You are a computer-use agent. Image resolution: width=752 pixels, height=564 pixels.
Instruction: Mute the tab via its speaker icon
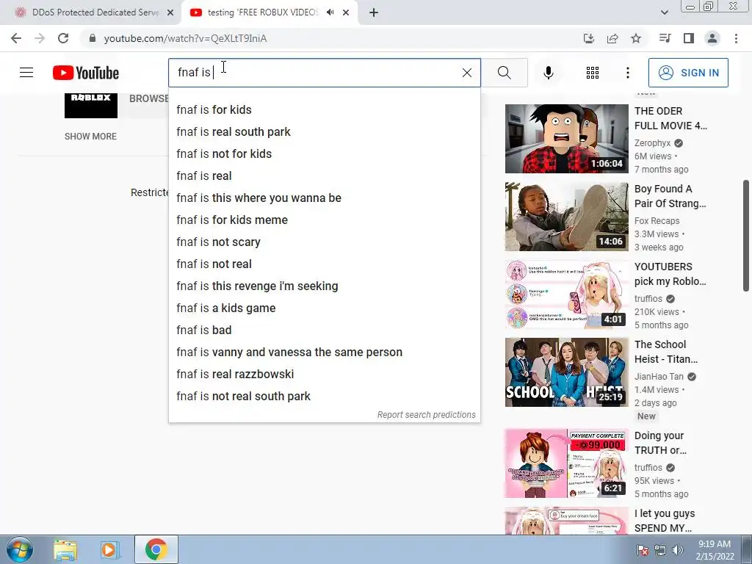click(330, 12)
